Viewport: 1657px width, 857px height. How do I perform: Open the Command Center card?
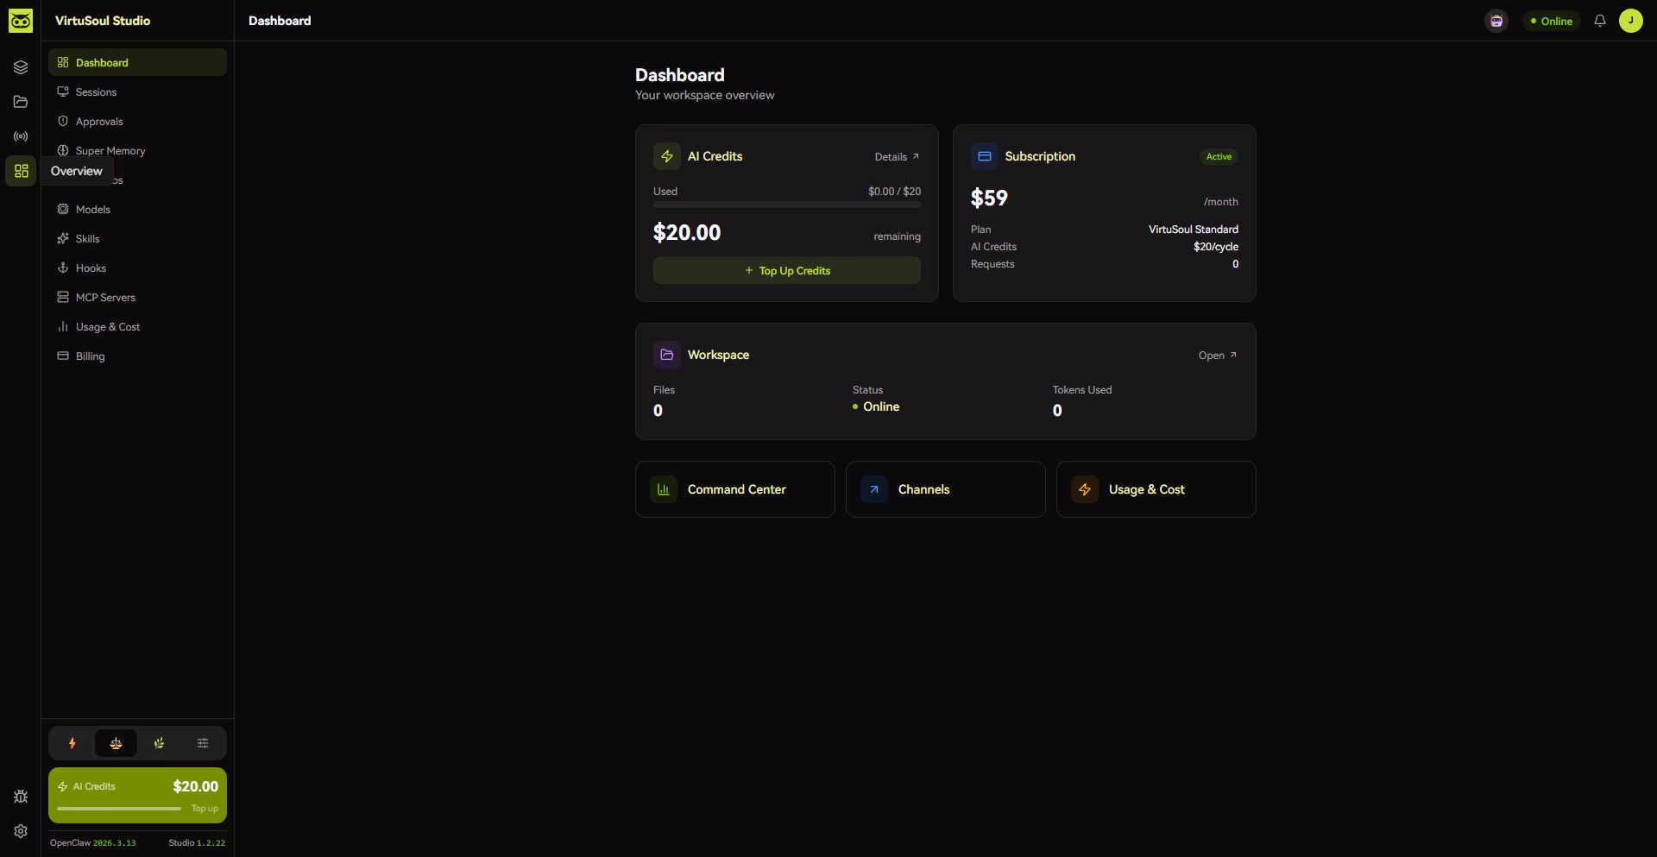[x=735, y=489]
